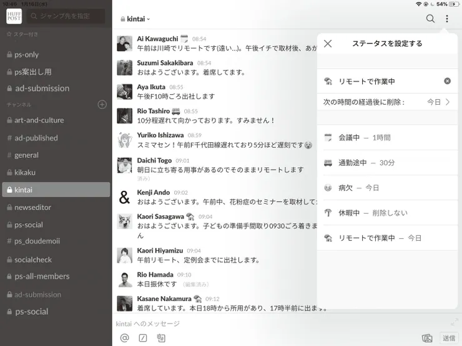462x346 pixels.
Task: Open the general channel
Action: pos(56,155)
